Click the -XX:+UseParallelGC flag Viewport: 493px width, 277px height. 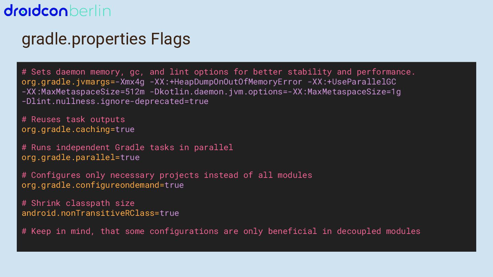click(352, 82)
